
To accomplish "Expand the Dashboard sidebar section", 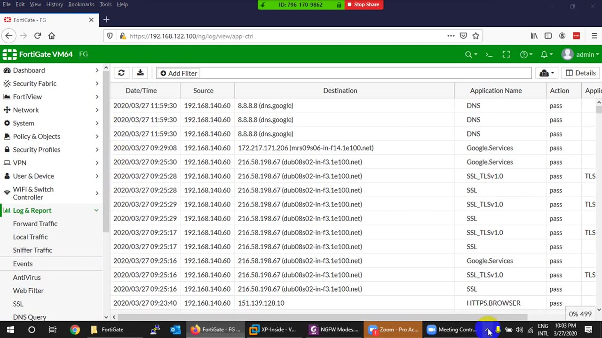I will 51,70.
